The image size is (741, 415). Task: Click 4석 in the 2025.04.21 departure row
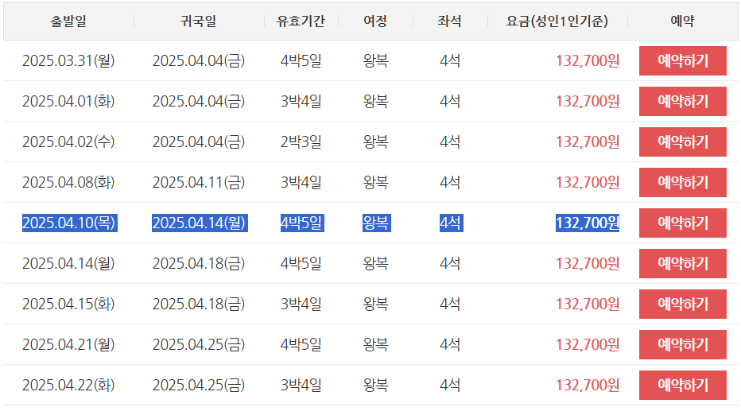pos(450,344)
